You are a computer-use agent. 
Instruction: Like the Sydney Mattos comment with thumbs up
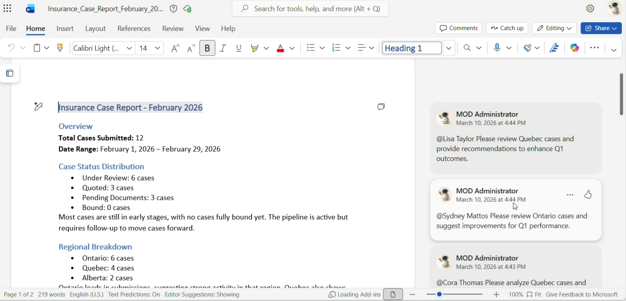[588, 195]
